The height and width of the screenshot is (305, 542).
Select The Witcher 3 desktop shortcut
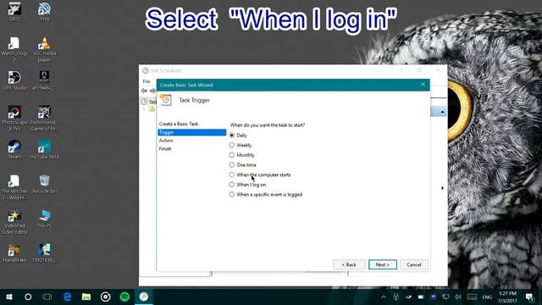point(14,187)
